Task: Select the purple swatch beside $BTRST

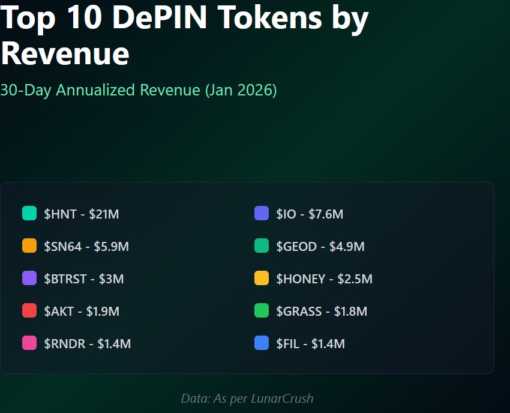Action: [x=29, y=278]
